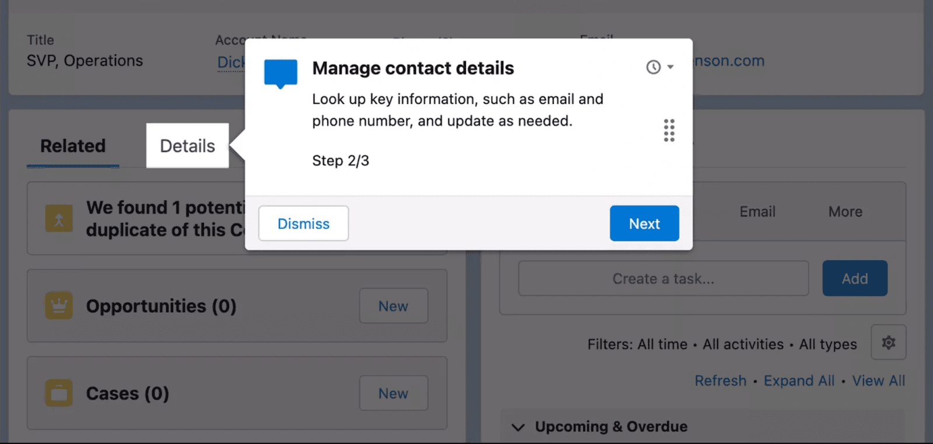Click Expand All in the activity panel
Screen dimensions: 933x444
pos(799,380)
